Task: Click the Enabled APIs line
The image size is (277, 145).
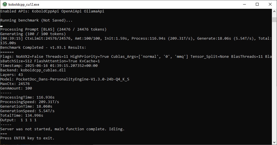Action: point(52,11)
